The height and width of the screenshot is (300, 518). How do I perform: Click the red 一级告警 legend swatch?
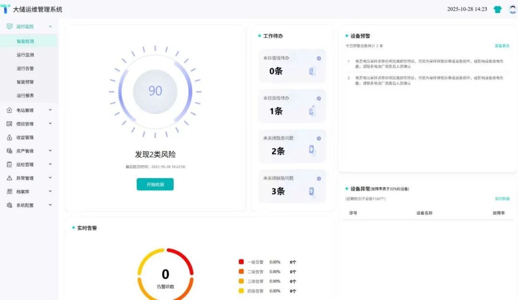click(241, 262)
